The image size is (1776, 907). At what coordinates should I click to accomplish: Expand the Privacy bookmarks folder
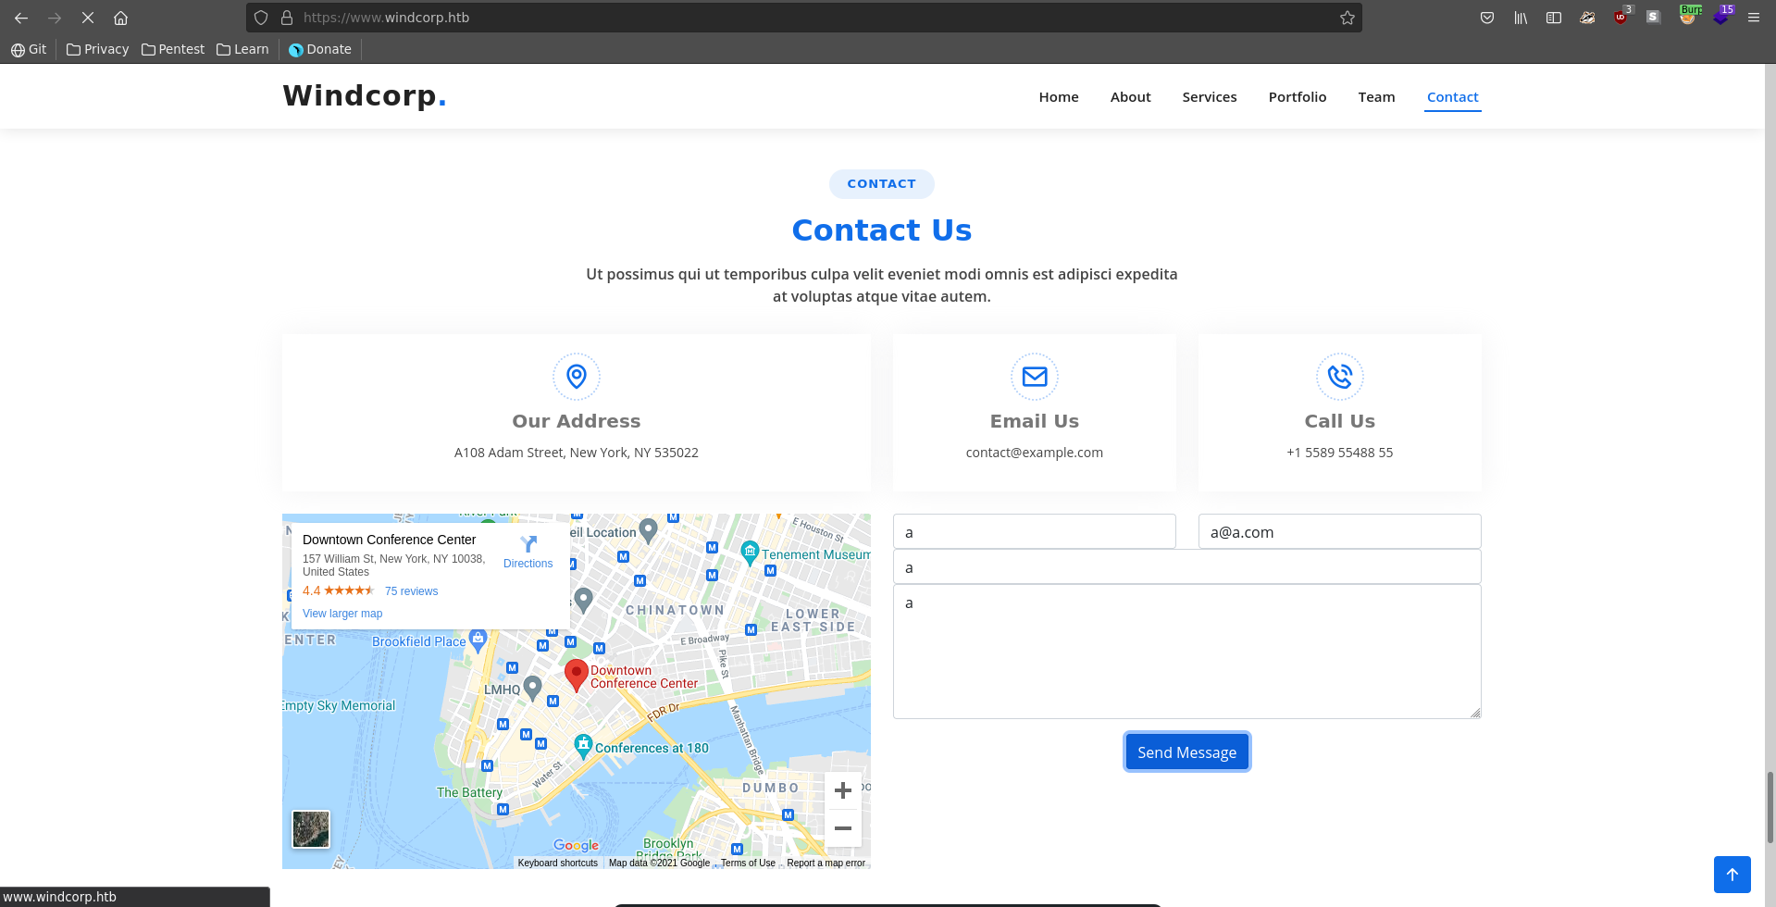coord(97,49)
